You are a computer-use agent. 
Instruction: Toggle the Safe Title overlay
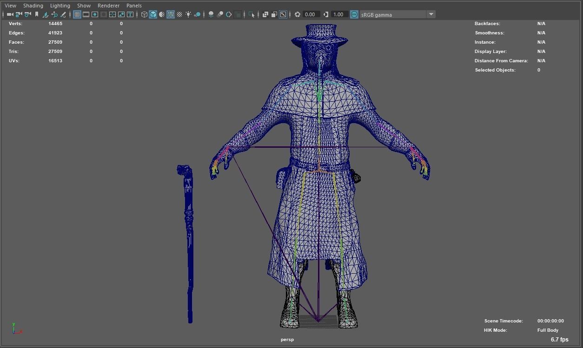click(130, 14)
